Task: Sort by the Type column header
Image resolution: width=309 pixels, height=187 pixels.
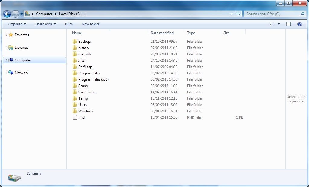Action: point(191,33)
